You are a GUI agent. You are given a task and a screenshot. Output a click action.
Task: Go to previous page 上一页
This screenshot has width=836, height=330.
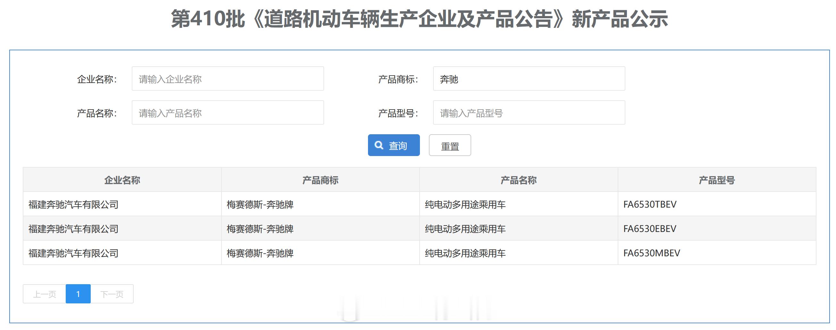(45, 294)
